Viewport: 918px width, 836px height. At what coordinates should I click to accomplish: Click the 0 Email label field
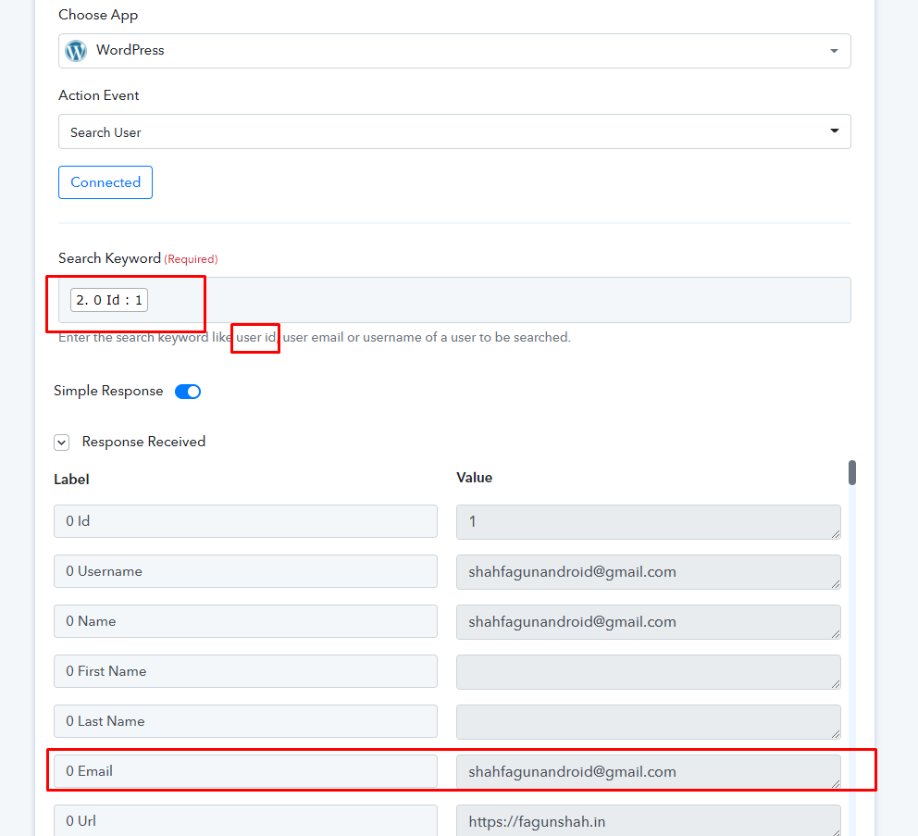point(245,771)
